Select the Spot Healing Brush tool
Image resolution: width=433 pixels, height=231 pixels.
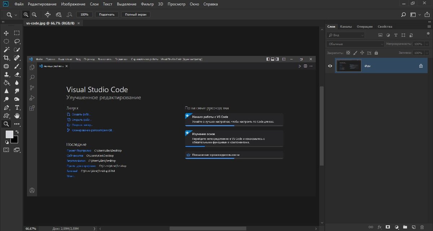tap(17, 58)
